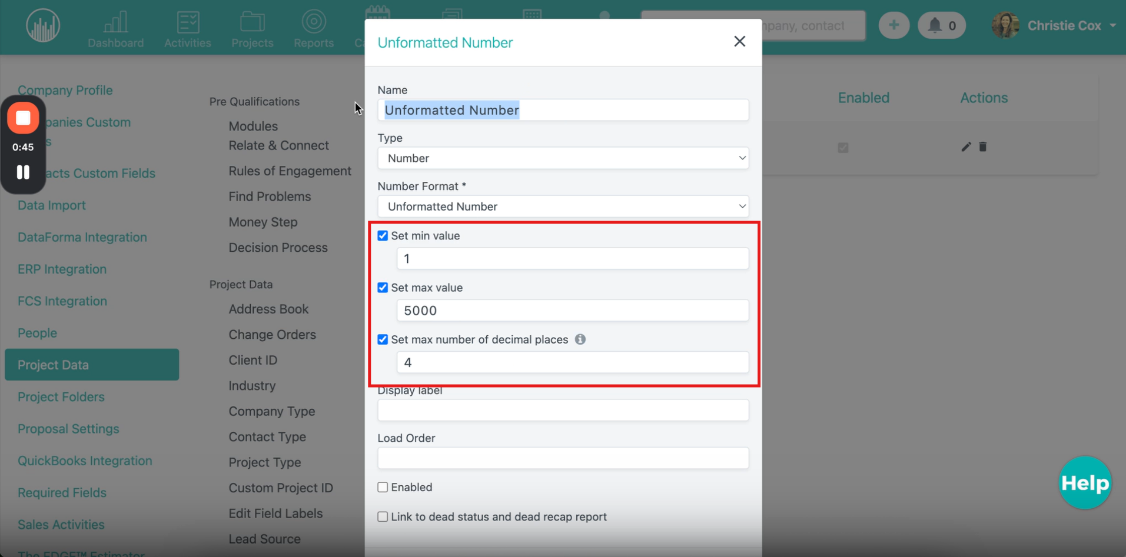
Task: Click the pencil edit icon in Actions
Action: [966, 147]
